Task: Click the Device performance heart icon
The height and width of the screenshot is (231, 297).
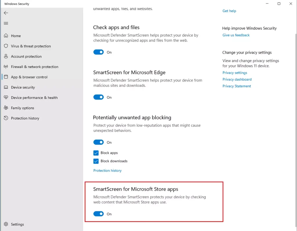Action: [x=6, y=98]
